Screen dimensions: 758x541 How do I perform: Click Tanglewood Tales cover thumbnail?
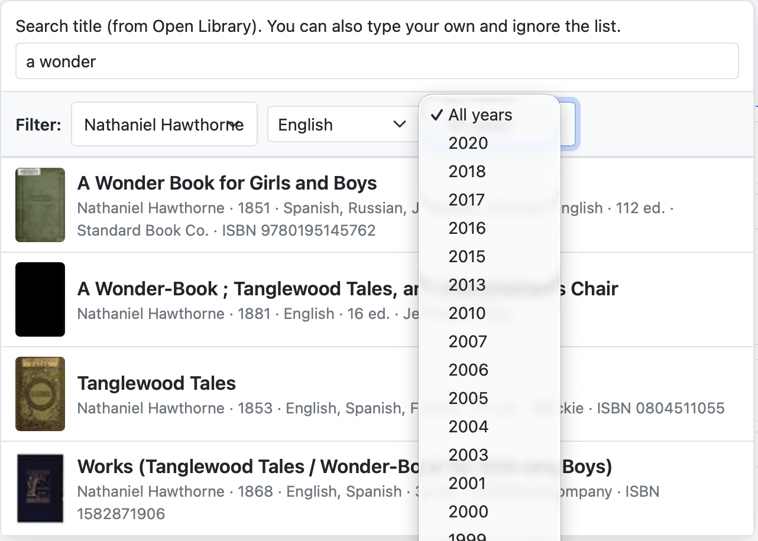[40, 394]
